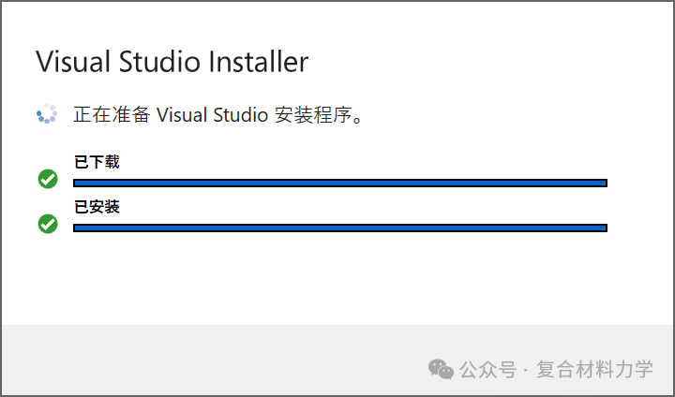Click the 已安装 blue progress bar
Screen dimensions: 675x397
coord(340,228)
